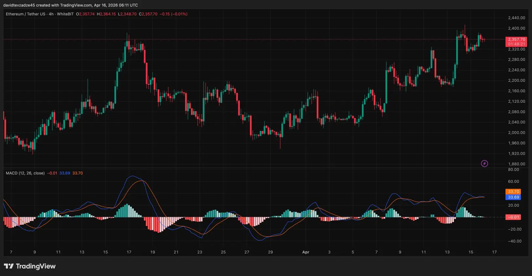The height and width of the screenshot is (276, 532).
Task: Click the davidtevzadze45 snapshot attribution text
Action: (70, 5)
